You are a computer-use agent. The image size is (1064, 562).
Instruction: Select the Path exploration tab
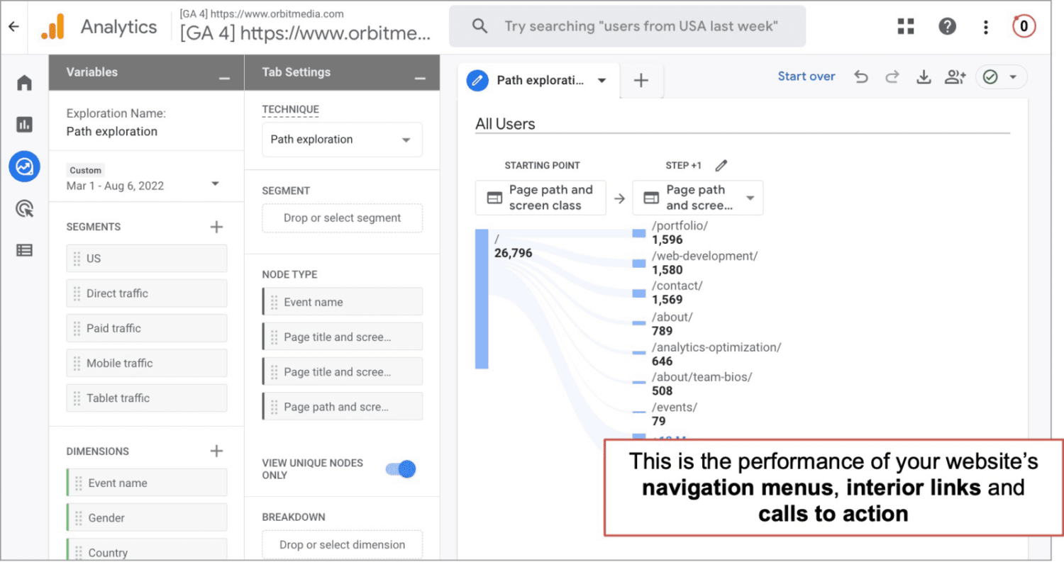[538, 81]
